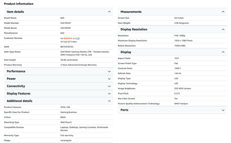Click the Pixel Pitch value '0.273'
The width and height of the screenshot is (231, 143).
point(177,94)
